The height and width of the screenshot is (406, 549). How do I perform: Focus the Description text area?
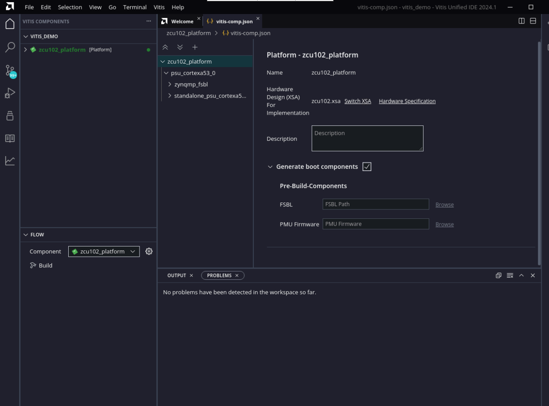click(367, 138)
